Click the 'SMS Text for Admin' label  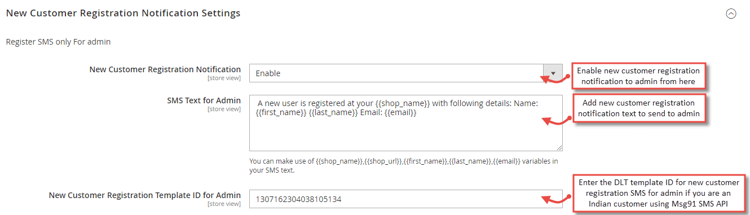pyautogui.click(x=204, y=100)
